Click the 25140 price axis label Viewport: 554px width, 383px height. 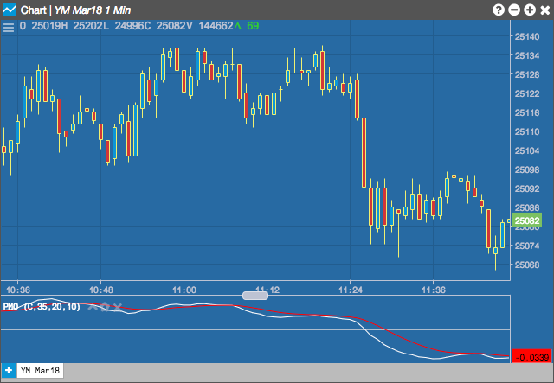click(x=527, y=36)
